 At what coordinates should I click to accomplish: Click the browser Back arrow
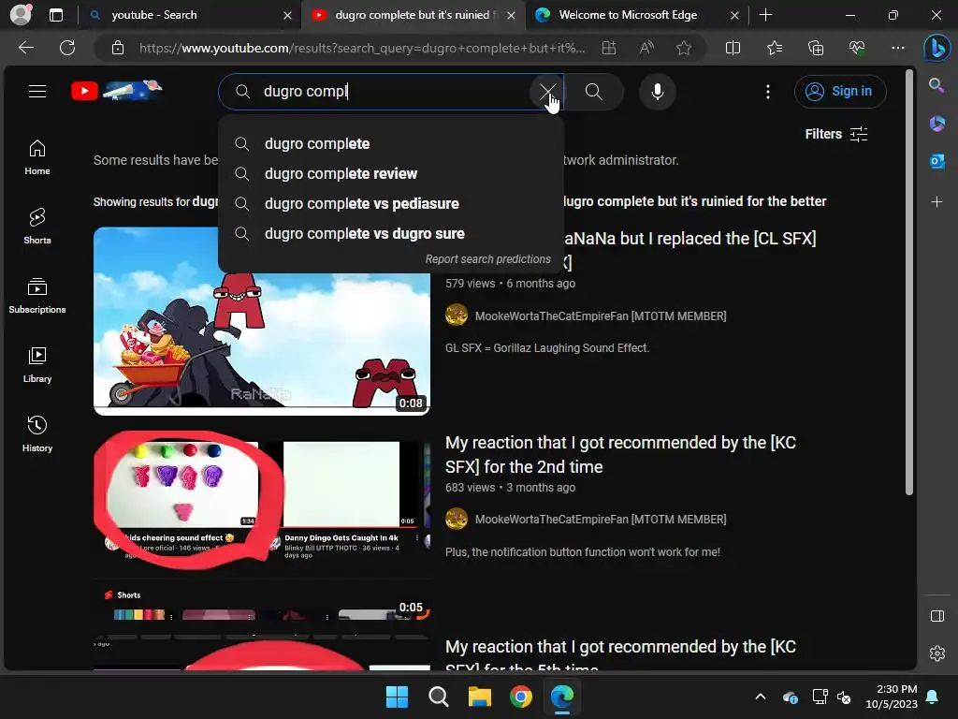point(26,48)
